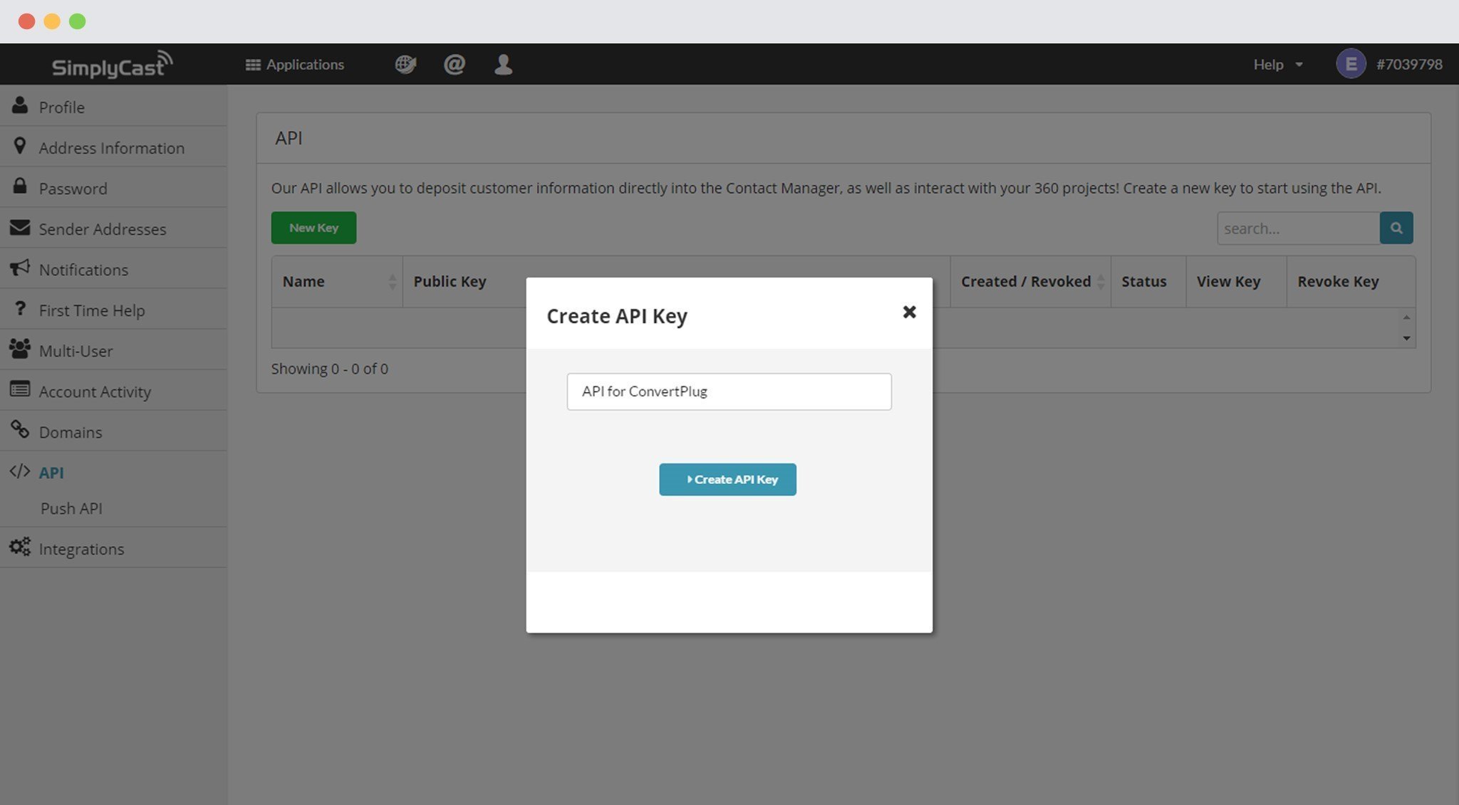Close the Create API Key dialog
Viewport: 1459px width, 805px height.
[909, 312]
